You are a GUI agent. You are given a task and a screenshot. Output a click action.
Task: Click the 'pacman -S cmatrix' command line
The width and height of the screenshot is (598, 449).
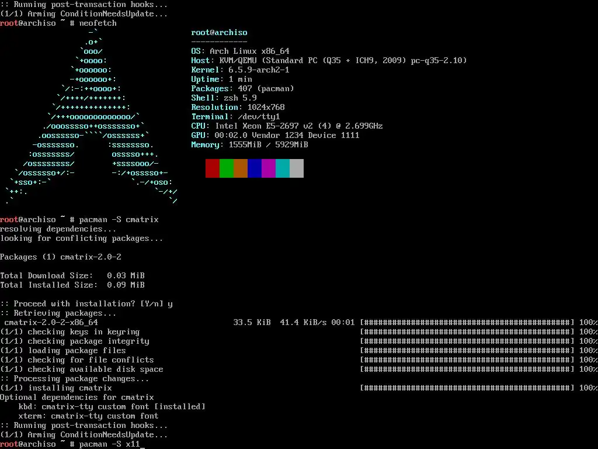(79, 220)
